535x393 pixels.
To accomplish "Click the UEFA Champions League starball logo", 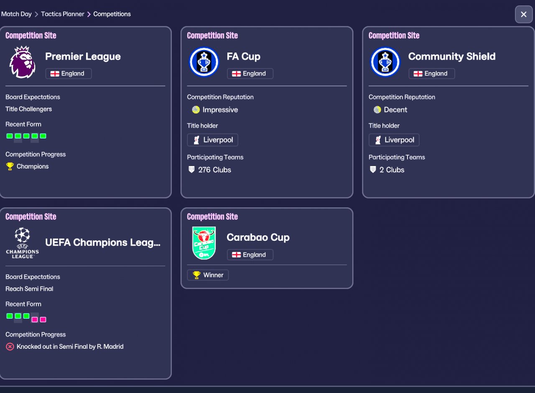I will (22, 243).
